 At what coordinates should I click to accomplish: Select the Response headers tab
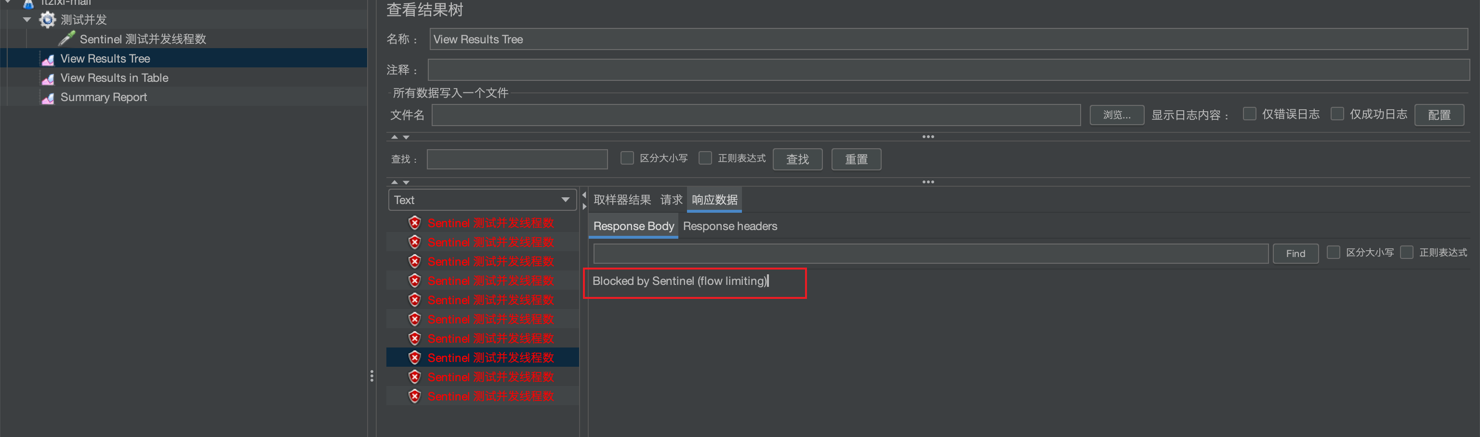(730, 226)
